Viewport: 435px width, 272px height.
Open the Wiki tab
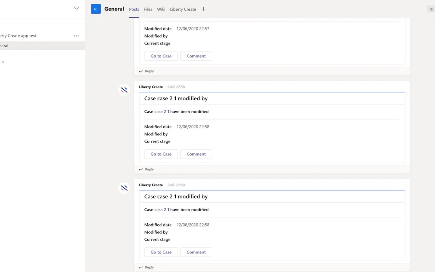161,9
